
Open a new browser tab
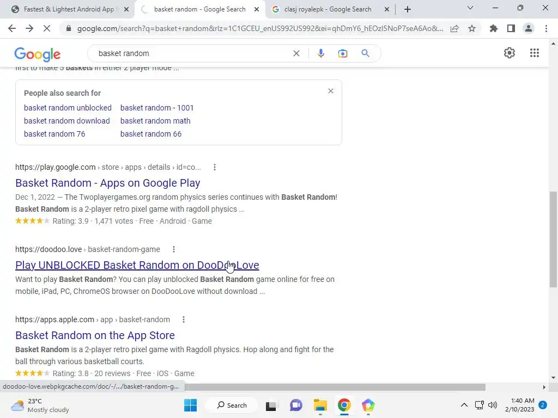(408, 9)
